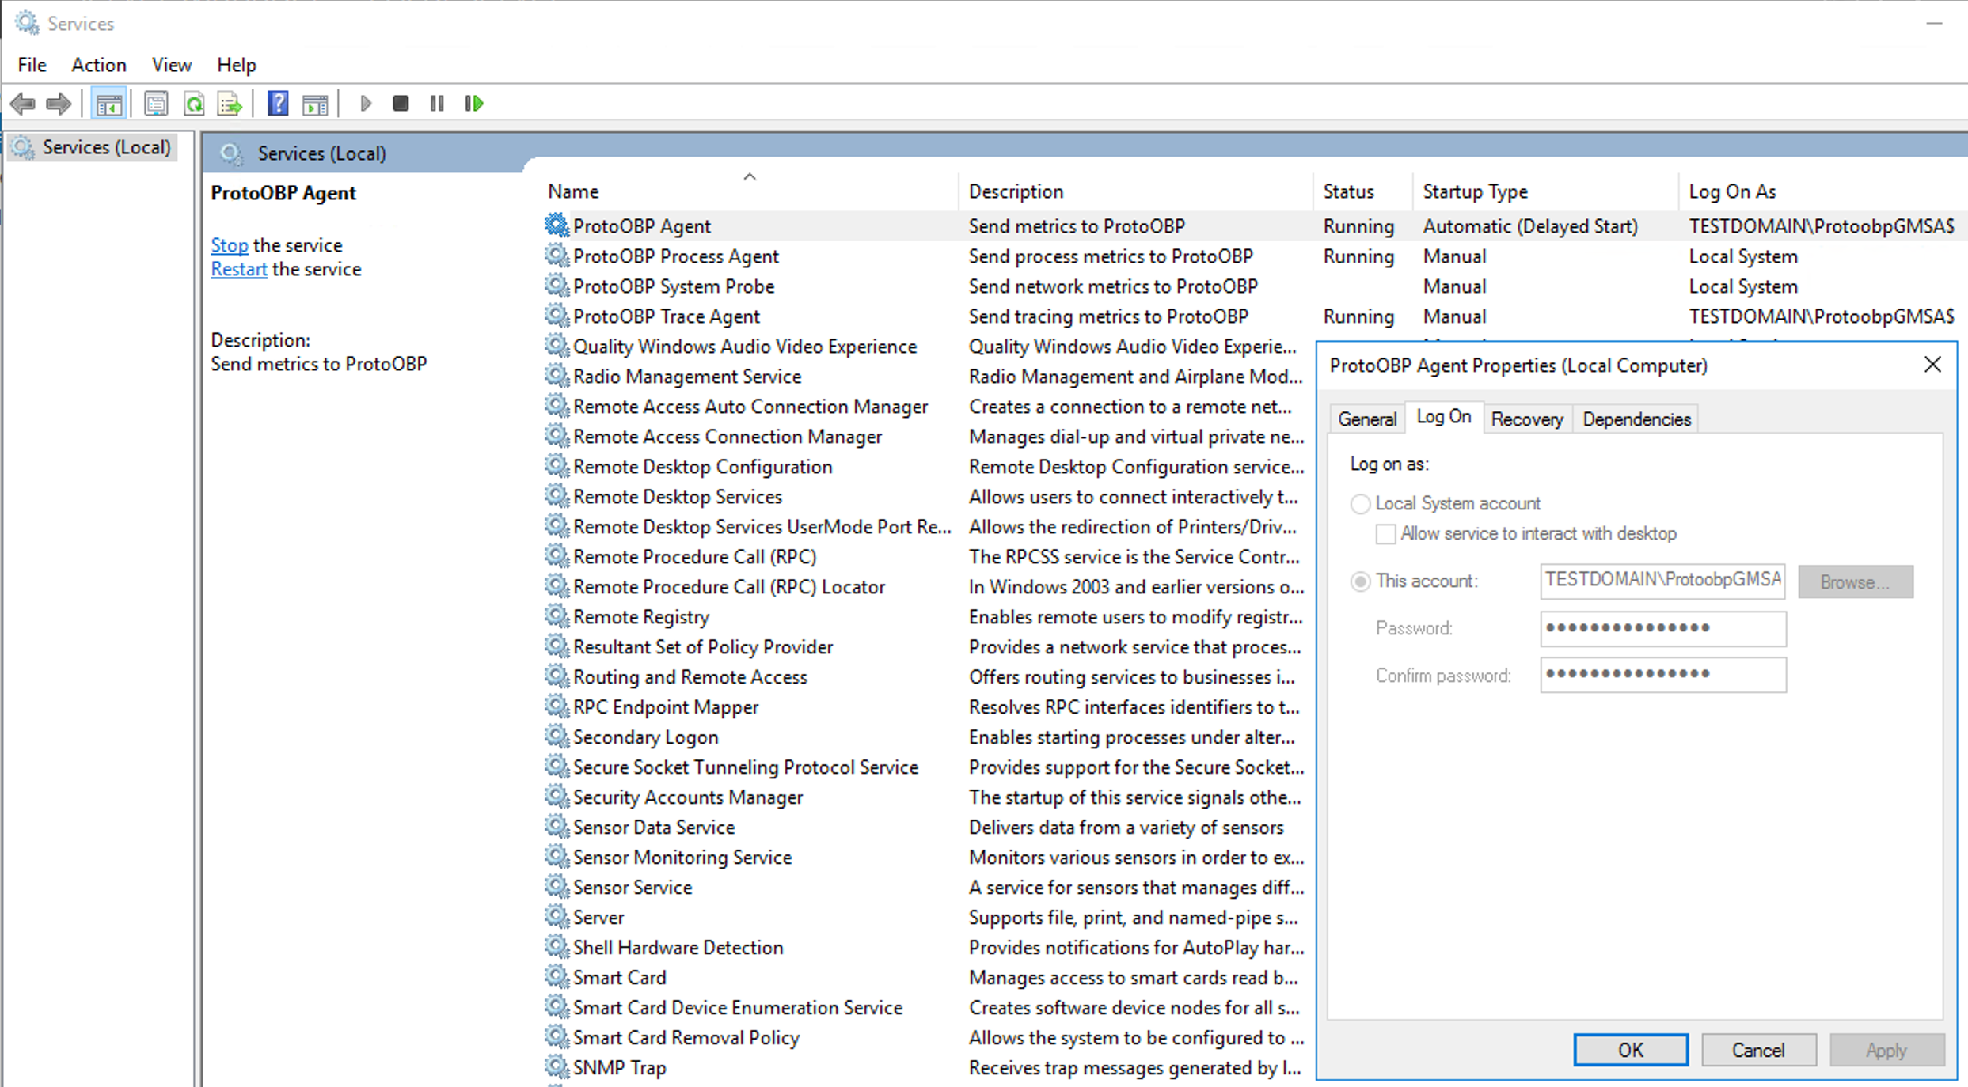This screenshot has width=1968, height=1087.
Task: Sort by the Name column header
Action: 749,191
